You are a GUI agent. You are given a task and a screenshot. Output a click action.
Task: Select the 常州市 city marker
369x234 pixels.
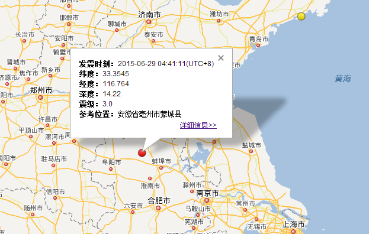pos(245,210)
